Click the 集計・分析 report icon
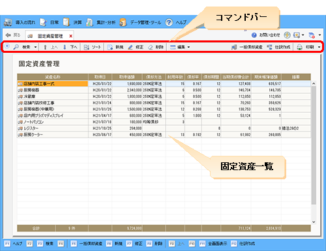Image resolution: width=326 pixels, height=251 pixels. click(89, 22)
